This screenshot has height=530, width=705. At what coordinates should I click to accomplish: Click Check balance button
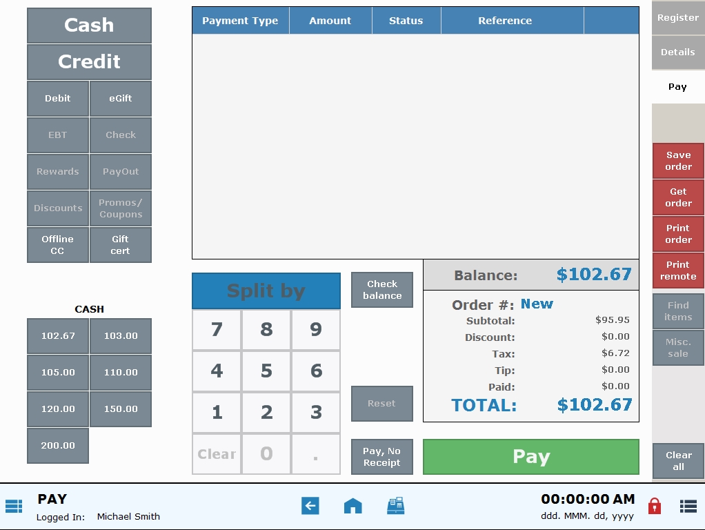coord(382,290)
